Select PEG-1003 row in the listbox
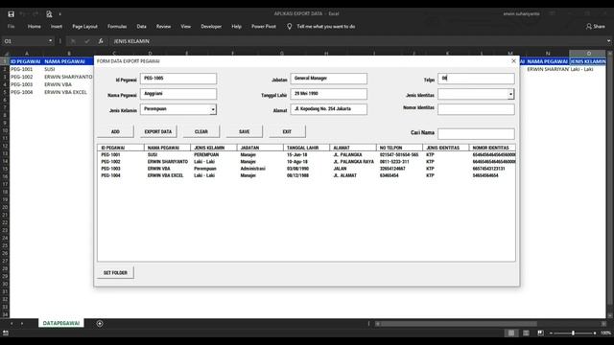The height and width of the screenshot is (345, 614). coord(306,169)
